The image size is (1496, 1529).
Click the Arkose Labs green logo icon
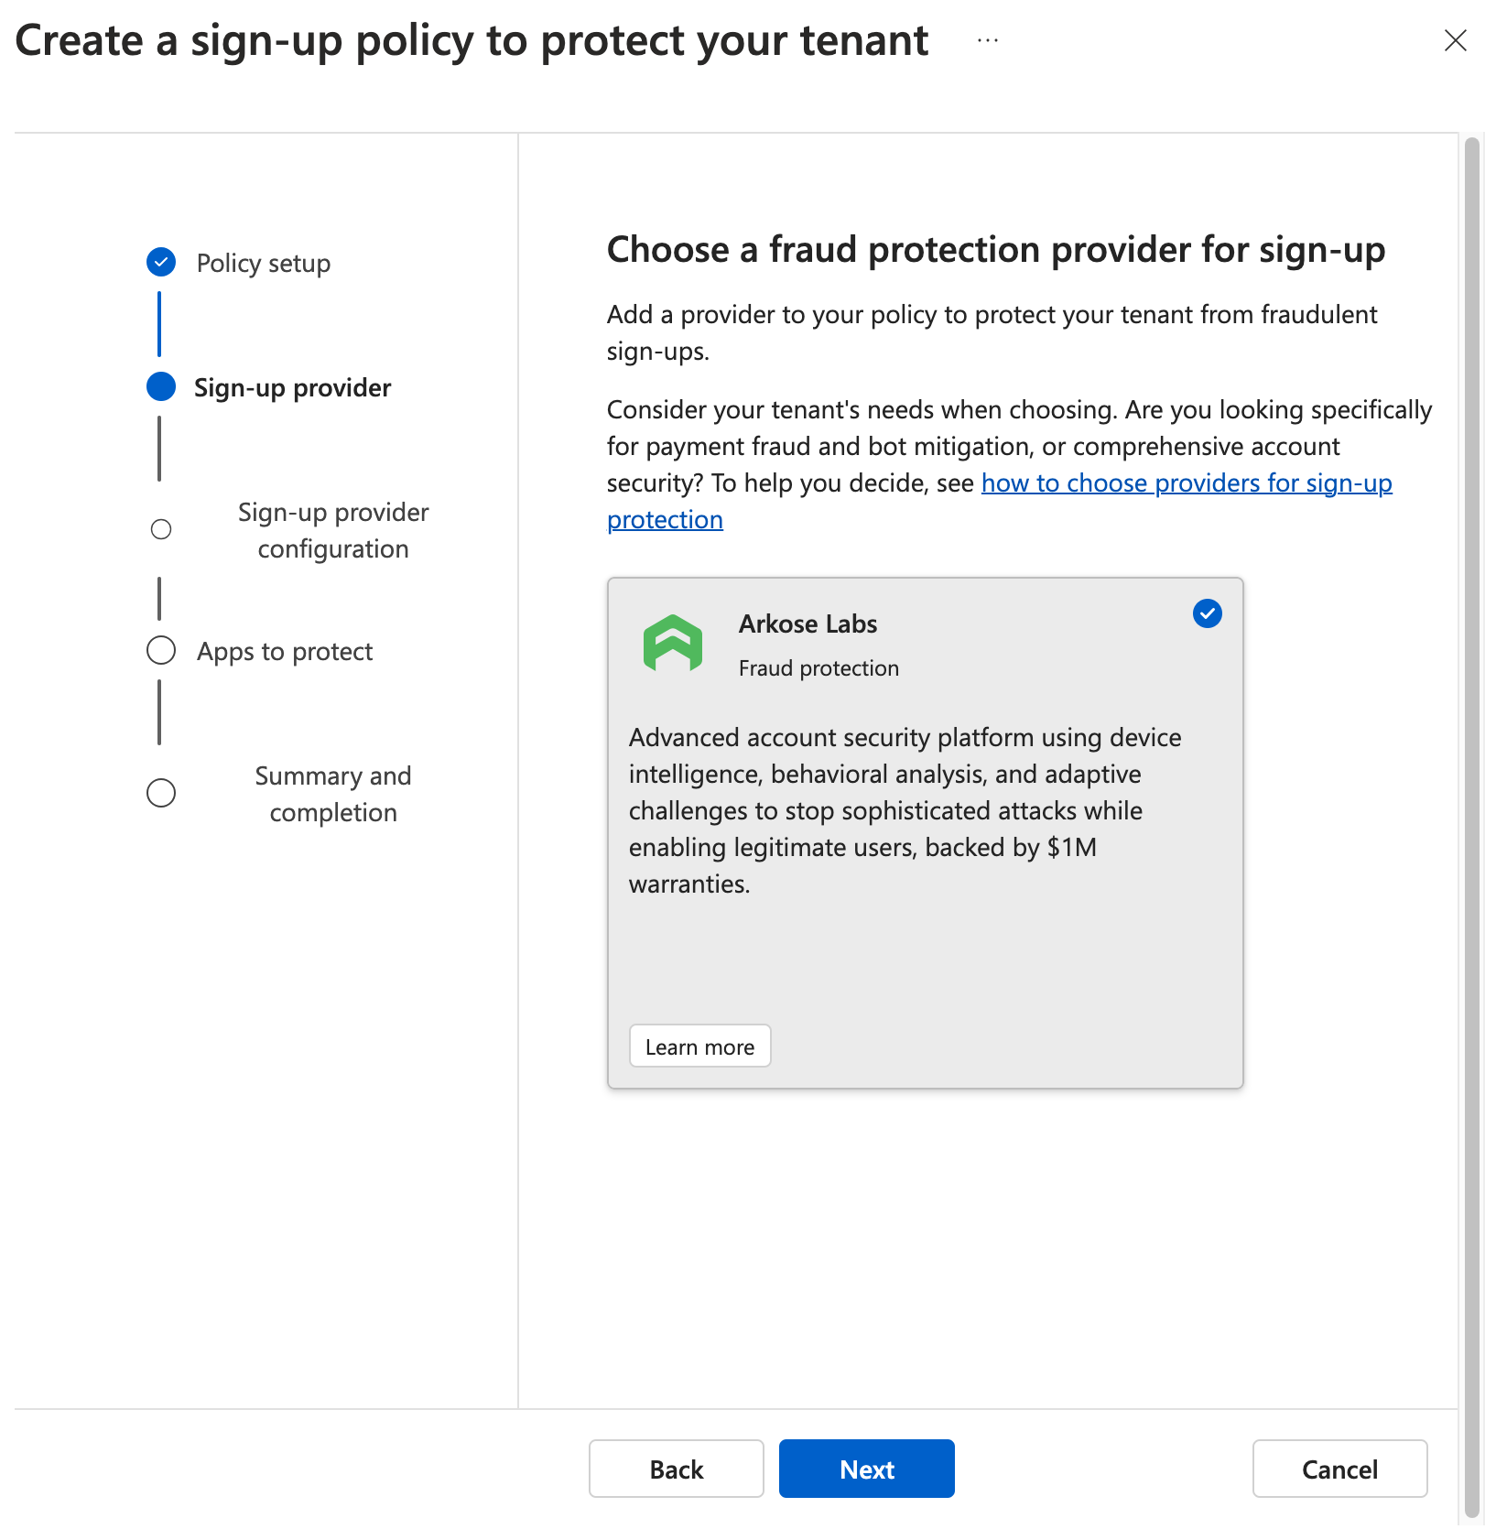673,644
